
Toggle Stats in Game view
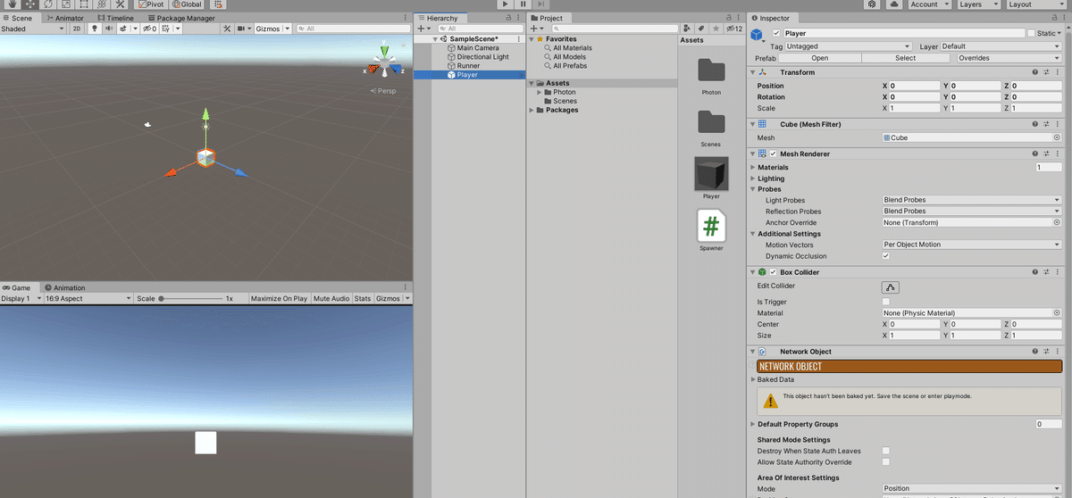click(x=363, y=299)
